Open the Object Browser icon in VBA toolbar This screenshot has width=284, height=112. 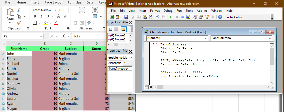click(x=207, y=17)
